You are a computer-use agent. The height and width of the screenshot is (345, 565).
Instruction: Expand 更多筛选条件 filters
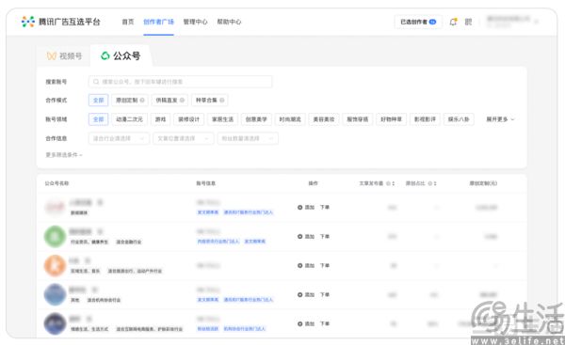(x=64, y=155)
